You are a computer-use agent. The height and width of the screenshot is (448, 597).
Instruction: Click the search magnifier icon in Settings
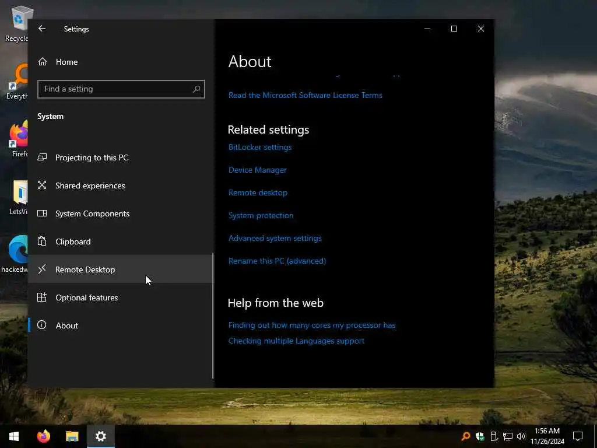tap(196, 89)
